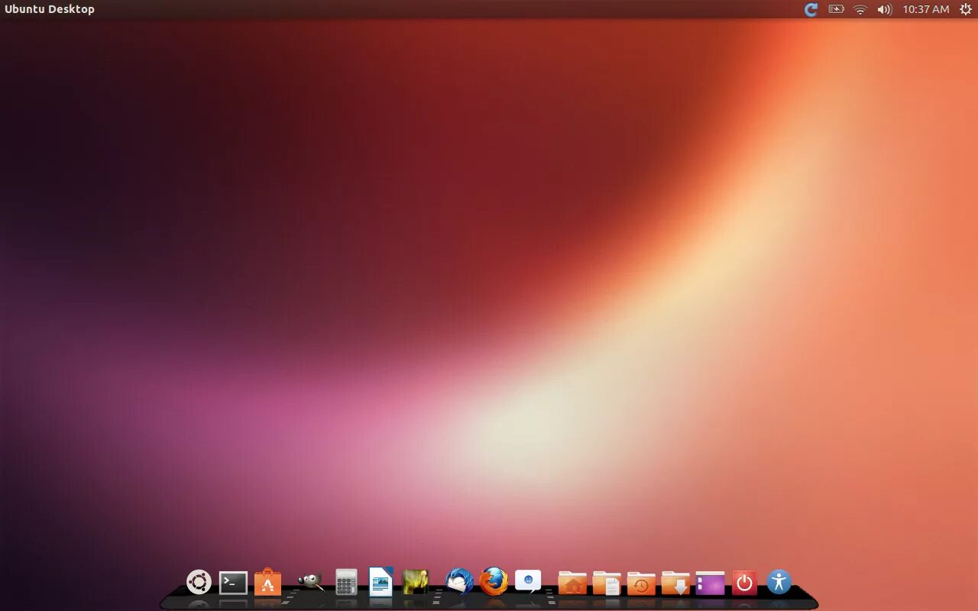Open the Home folder in dock
Screen dimensions: 978x611
[572, 583]
